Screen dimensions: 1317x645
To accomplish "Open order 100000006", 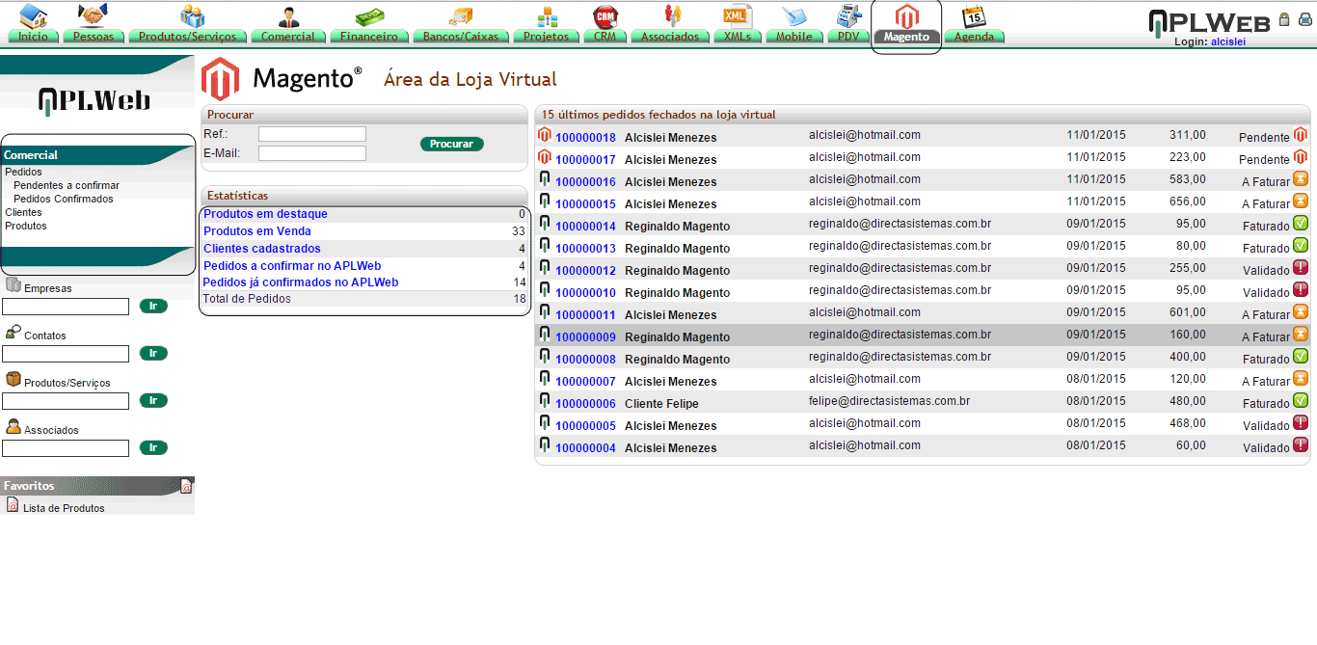I will (585, 404).
